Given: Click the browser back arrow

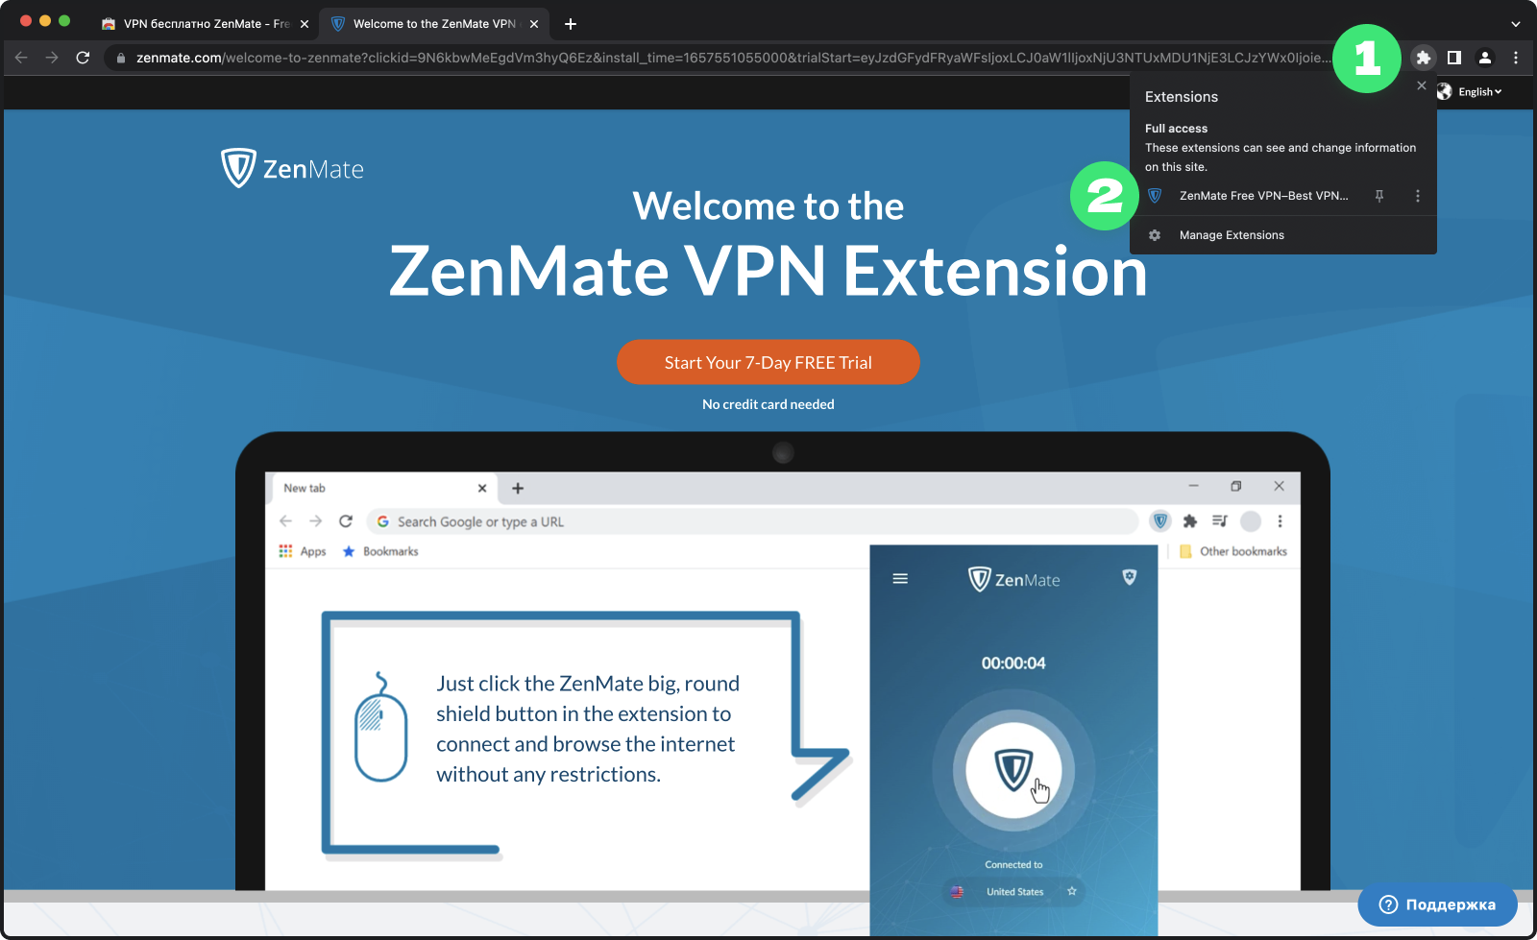Looking at the screenshot, I should (x=21, y=58).
